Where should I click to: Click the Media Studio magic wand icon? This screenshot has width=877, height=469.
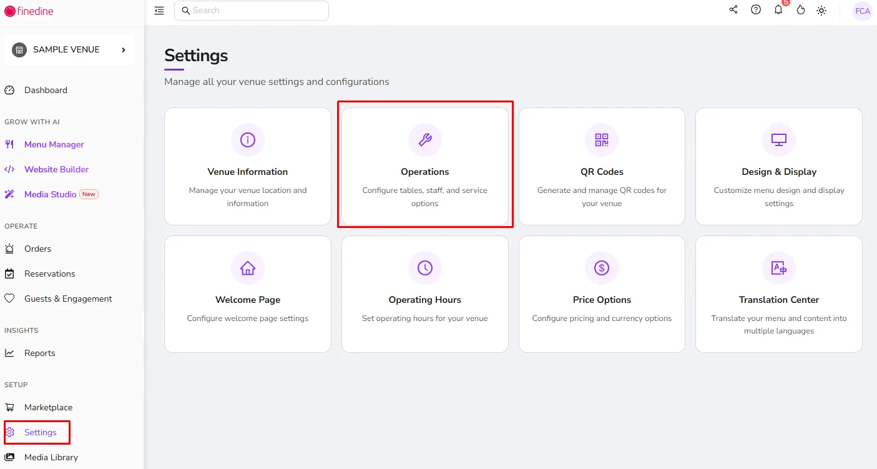click(9, 194)
